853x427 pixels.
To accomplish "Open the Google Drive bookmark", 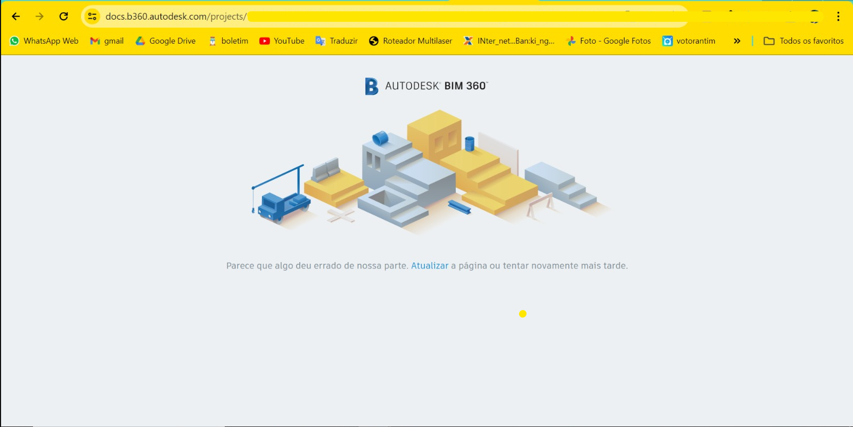I will point(166,41).
